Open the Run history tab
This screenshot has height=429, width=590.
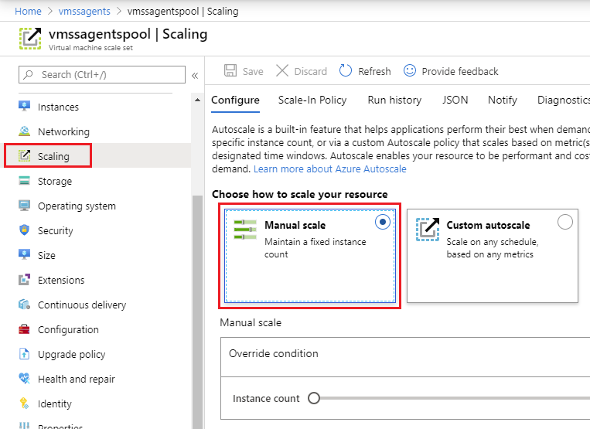(394, 100)
